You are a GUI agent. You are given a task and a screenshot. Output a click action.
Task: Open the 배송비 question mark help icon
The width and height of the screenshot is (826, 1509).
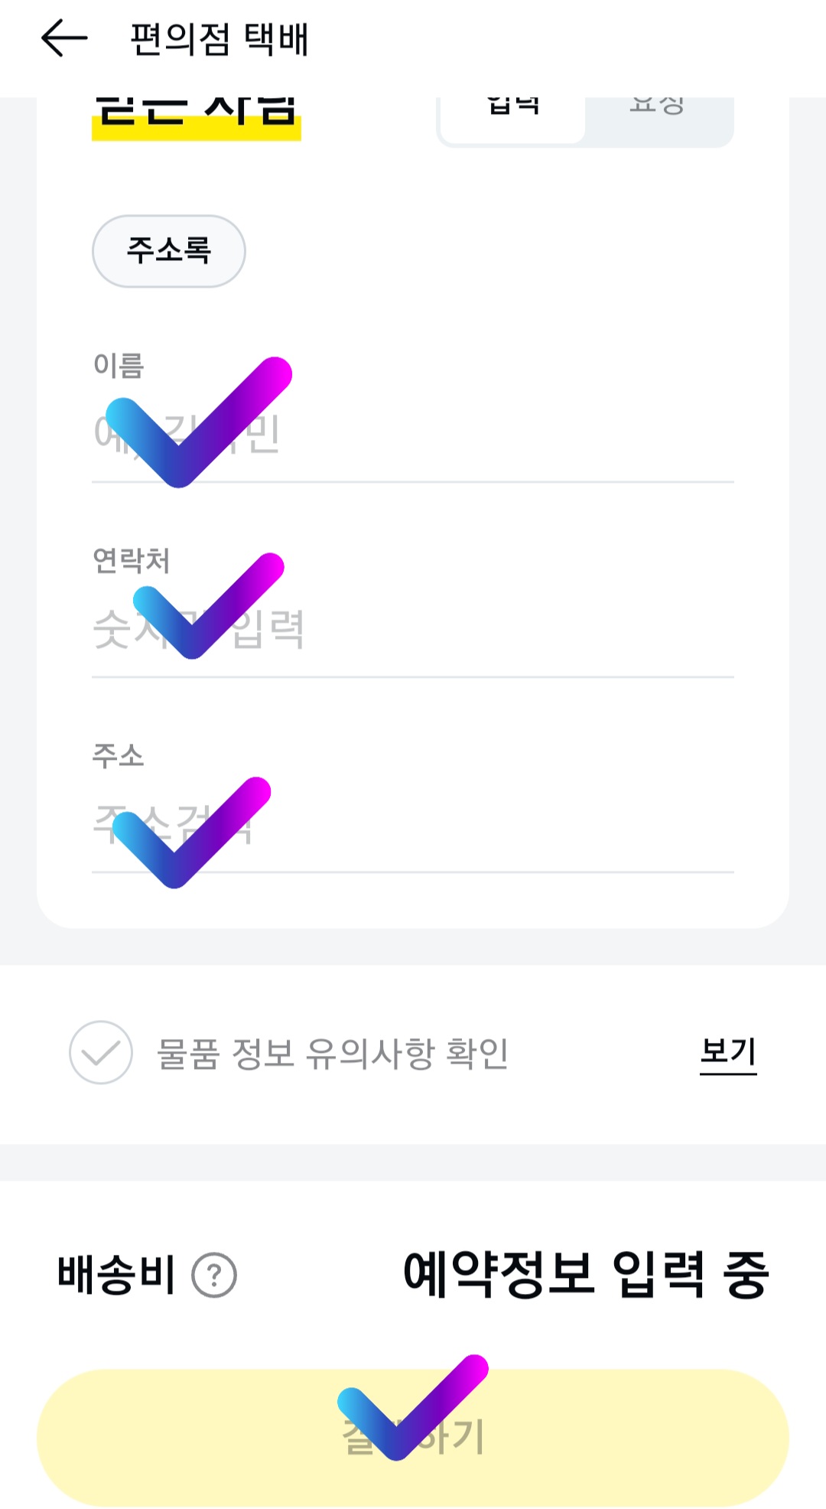pyautogui.click(x=214, y=1275)
